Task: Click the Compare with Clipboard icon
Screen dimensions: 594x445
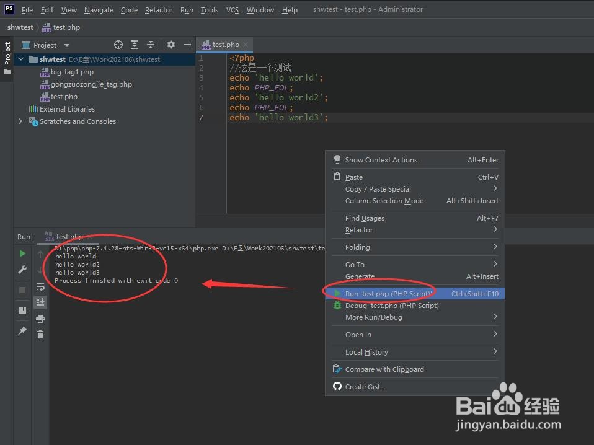Action: pos(337,369)
